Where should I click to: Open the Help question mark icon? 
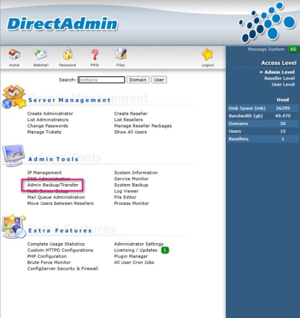tap(95, 54)
